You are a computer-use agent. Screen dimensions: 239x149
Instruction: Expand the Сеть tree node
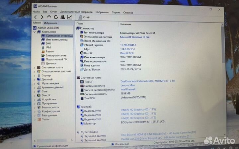tap(35, 91)
